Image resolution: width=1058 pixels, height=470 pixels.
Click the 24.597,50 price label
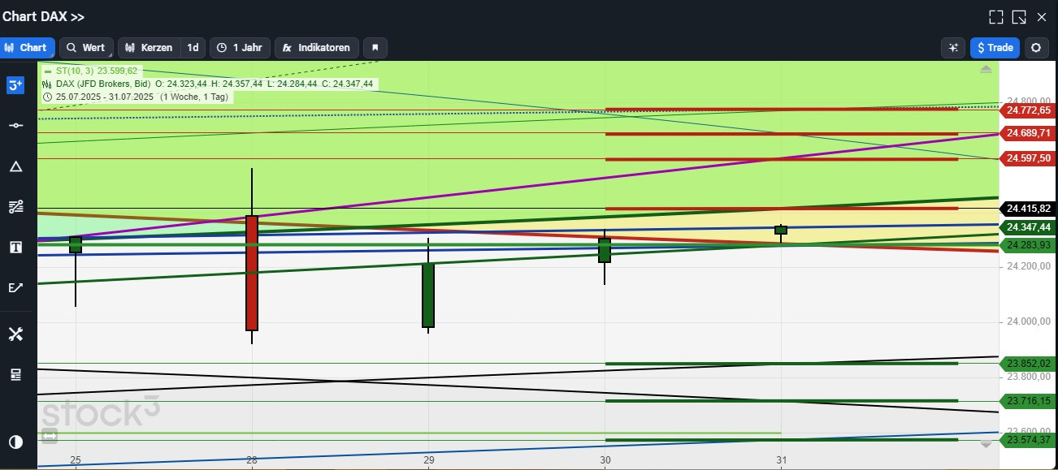(x=1028, y=158)
